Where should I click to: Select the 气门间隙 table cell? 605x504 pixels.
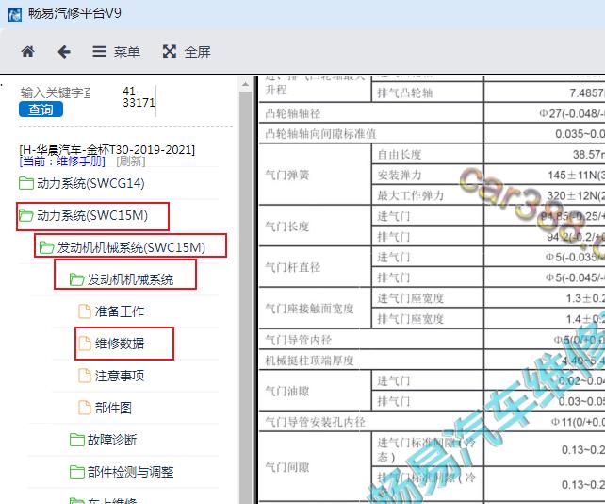point(316,467)
